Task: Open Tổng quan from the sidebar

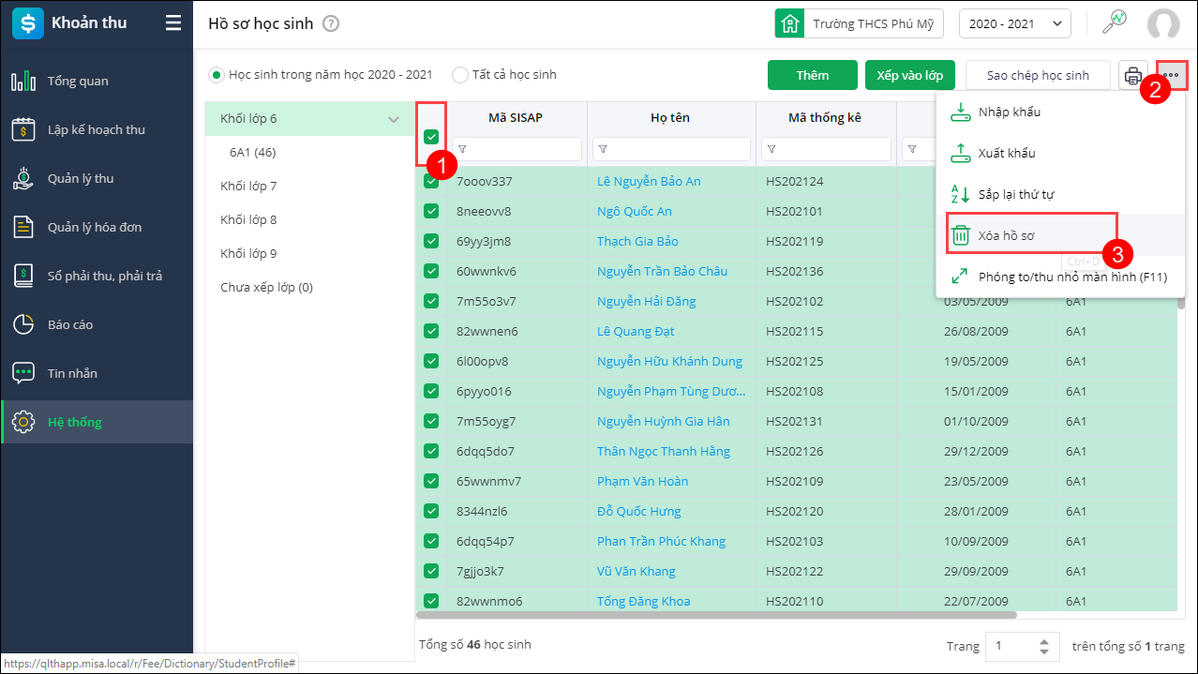Action: pos(97,81)
